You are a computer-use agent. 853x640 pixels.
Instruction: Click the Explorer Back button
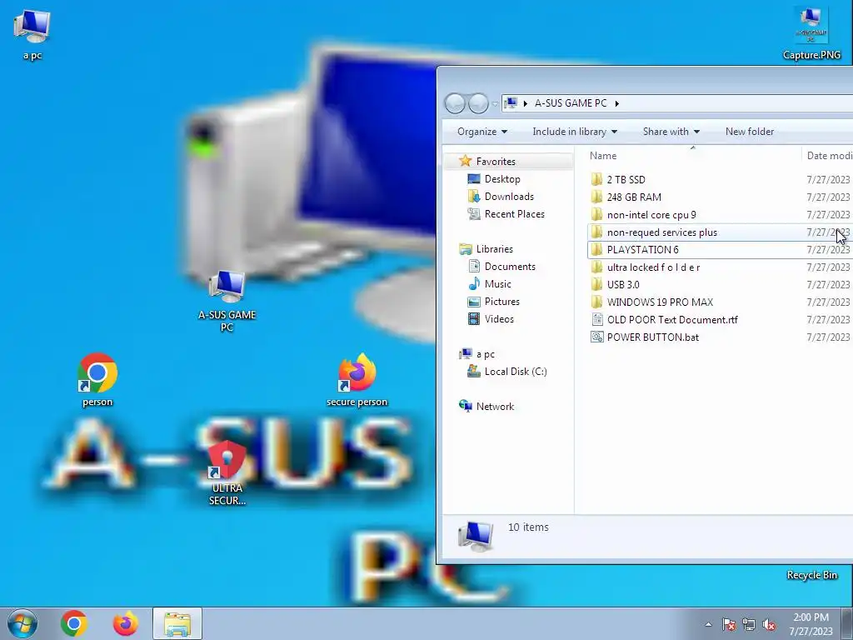click(x=456, y=103)
